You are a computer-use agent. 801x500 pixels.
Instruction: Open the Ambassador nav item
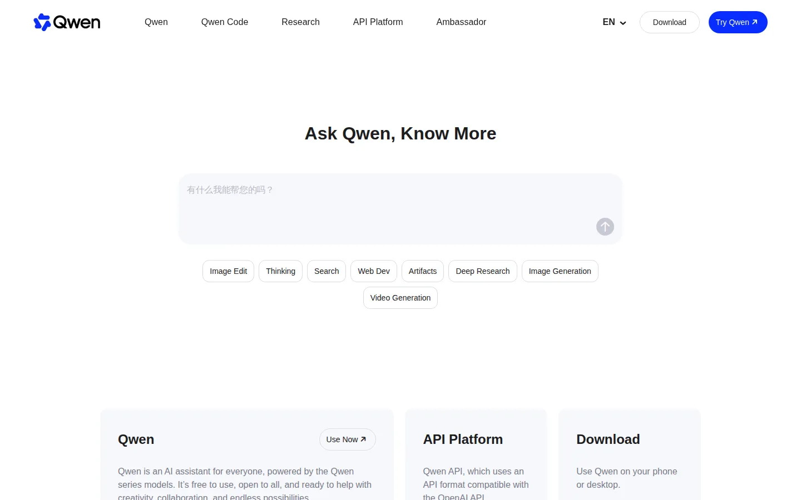tap(461, 22)
